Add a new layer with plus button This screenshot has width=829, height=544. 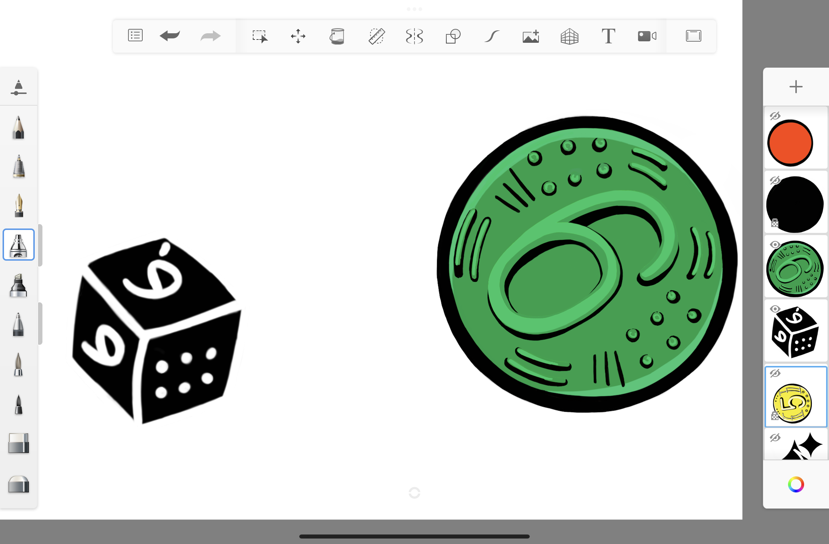(796, 87)
